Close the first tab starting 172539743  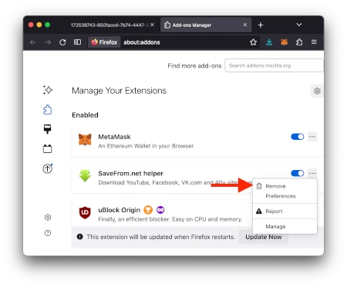[153, 25]
